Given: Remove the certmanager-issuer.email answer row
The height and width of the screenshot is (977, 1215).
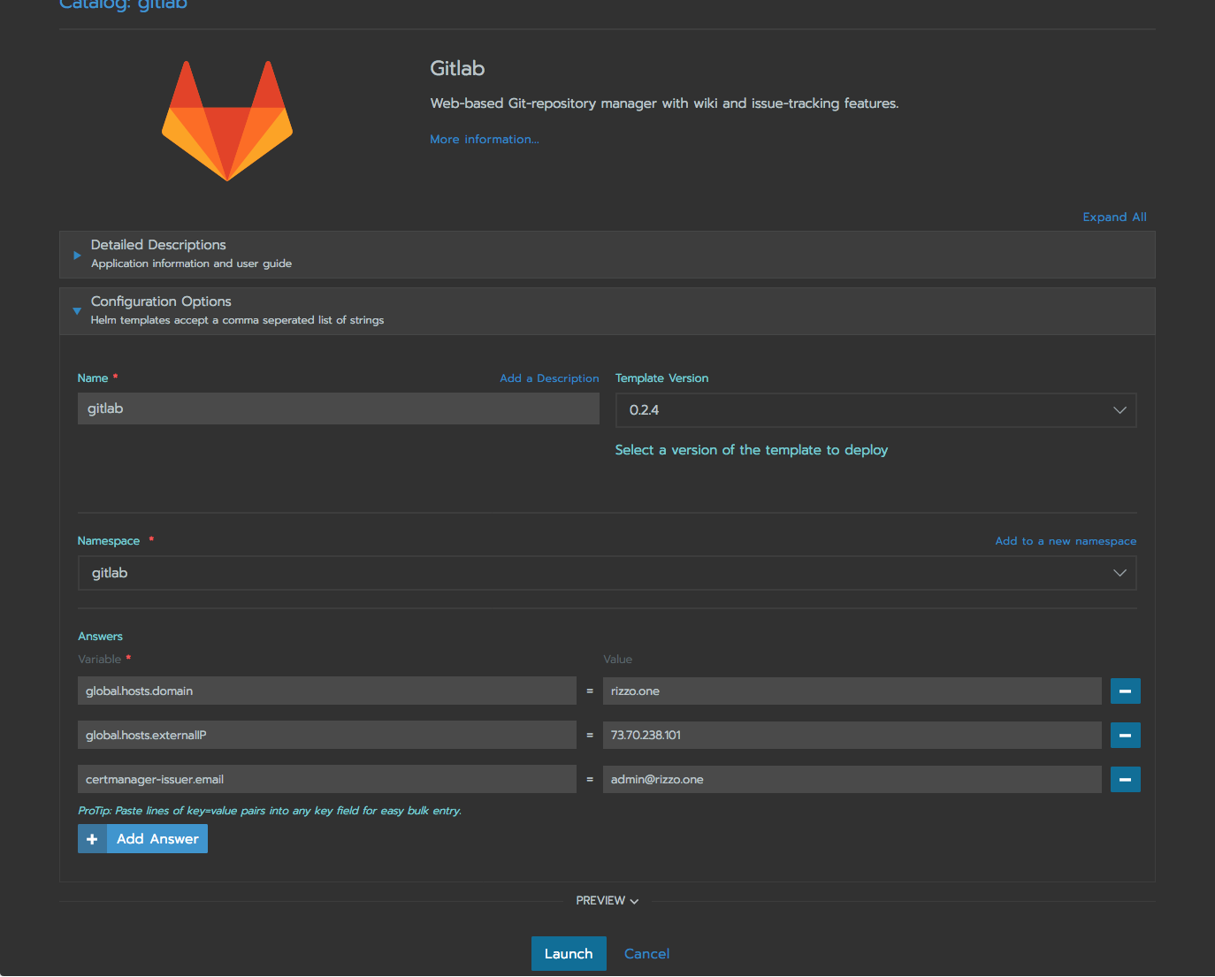Looking at the screenshot, I should pyautogui.click(x=1125, y=779).
